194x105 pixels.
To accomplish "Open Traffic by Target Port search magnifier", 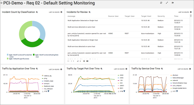I will pyautogui.click(x=101, y=69).
